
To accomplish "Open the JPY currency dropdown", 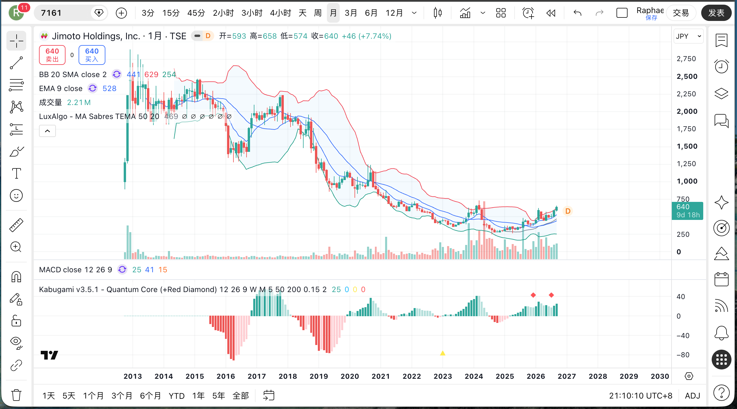I will click(x=689, y=36).
